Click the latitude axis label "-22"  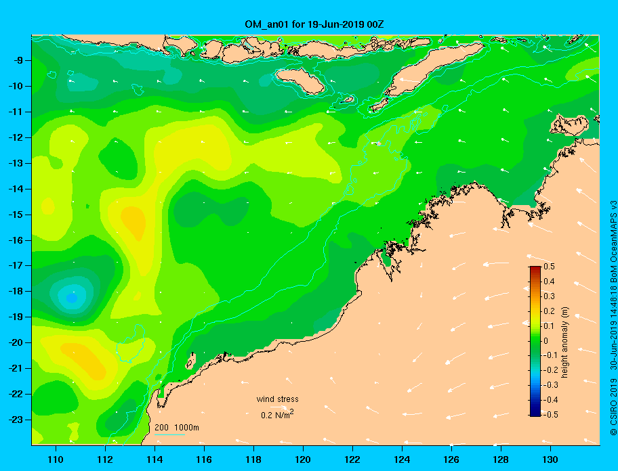coord(16,395)
